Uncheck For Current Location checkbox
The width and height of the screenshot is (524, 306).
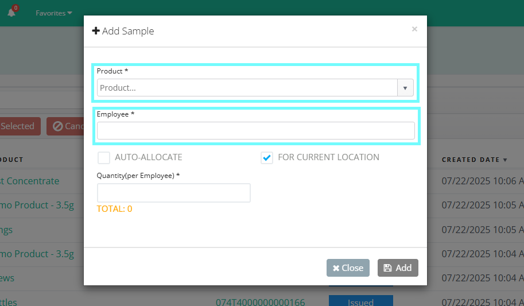(x=267, y=157)
